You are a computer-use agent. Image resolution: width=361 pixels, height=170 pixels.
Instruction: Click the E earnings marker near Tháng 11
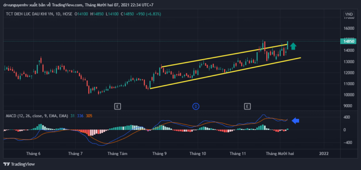(247, 106)
